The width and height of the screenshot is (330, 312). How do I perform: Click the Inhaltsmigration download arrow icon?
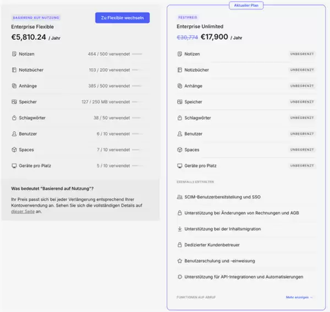(x=180, y=229)
